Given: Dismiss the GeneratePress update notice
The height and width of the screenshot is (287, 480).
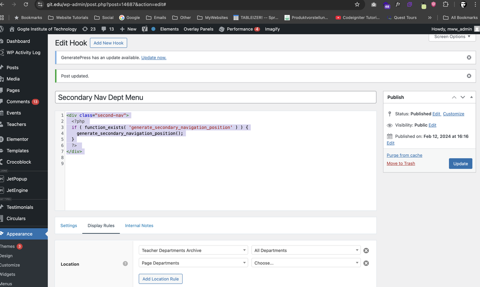Looking at the screenshot, I should point(469,57).
